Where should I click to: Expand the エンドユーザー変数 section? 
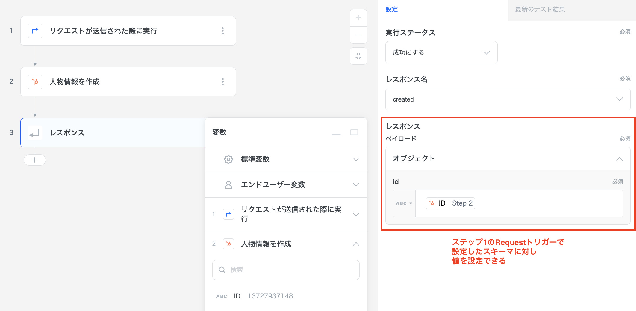pyautogui.click(x=356, y=185)
